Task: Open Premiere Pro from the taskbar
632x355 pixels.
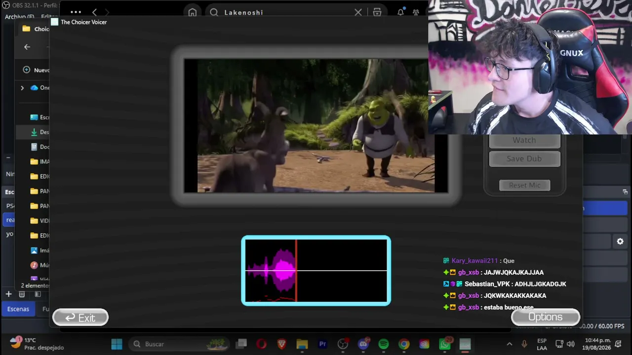Action: tap(323, 344)
